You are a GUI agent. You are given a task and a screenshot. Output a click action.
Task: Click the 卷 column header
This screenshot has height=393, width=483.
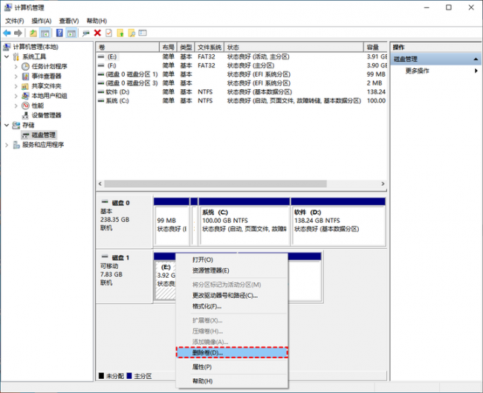pyautogui.click(x=128, y=47)
